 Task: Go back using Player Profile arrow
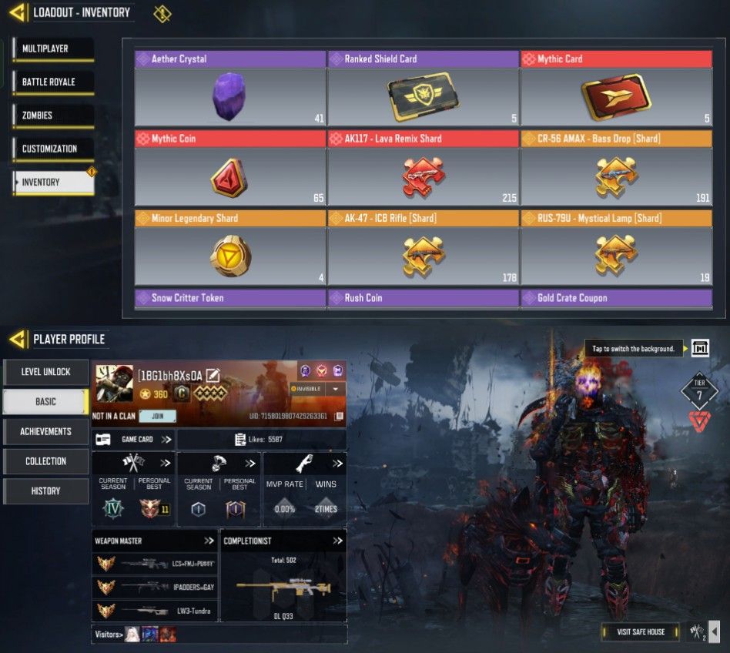point(18,340)
